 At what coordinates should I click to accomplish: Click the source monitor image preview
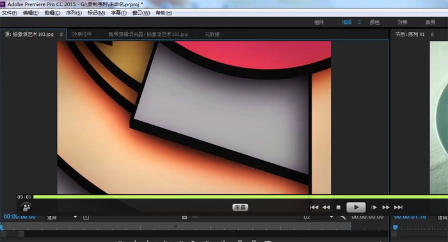click(x=194, y=117)
